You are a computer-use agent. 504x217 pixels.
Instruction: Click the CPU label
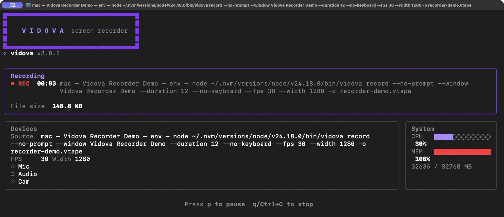point(417,136)
